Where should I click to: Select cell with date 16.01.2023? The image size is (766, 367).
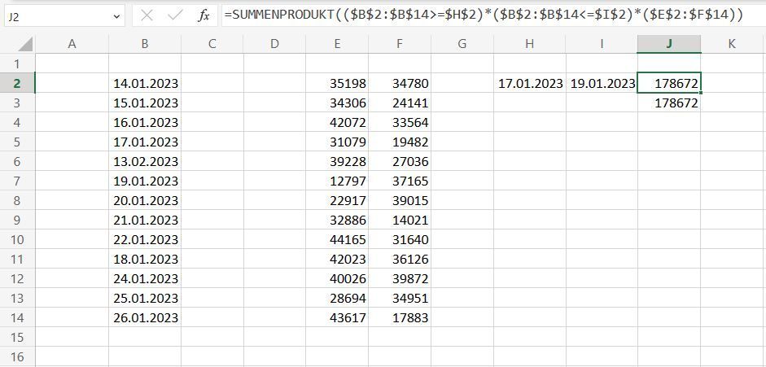point(145,123)
